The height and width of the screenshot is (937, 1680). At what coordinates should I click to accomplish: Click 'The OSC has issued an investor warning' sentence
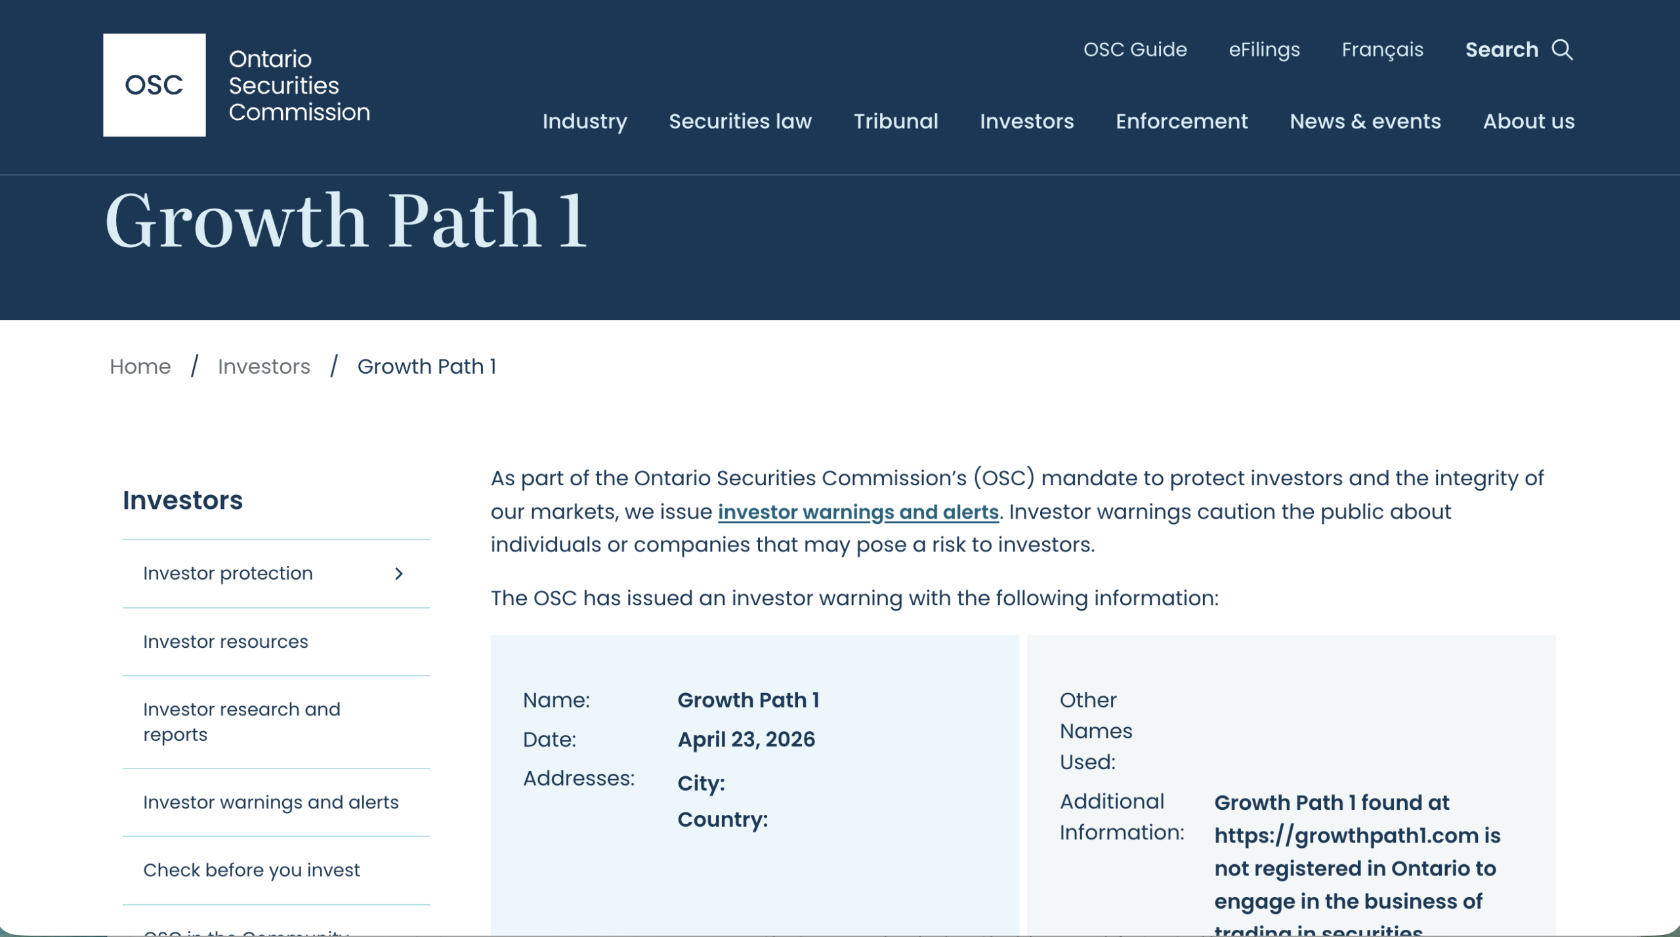854,598
